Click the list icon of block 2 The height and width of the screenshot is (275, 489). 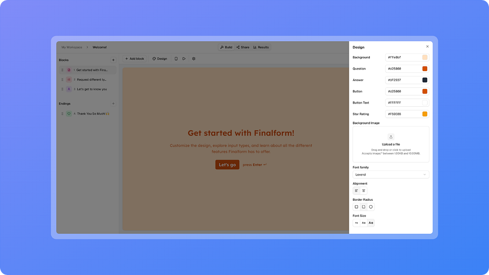pyautogui.click(x=69, y=79)
